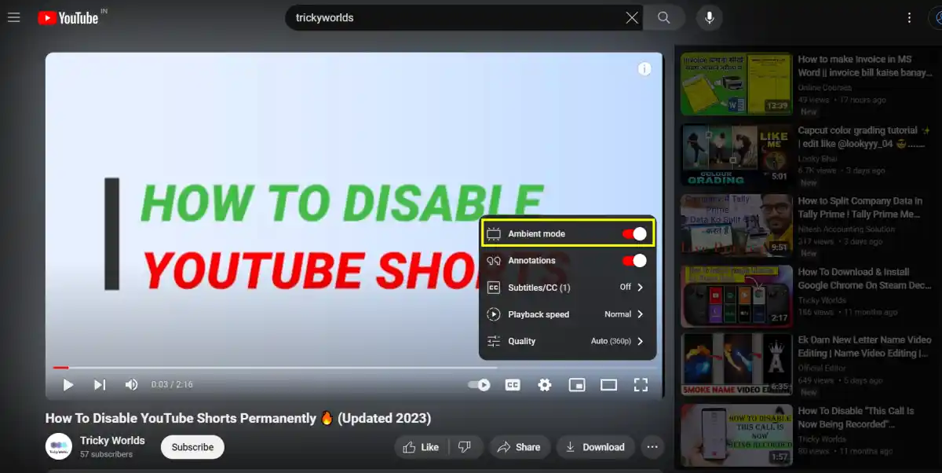
Task: Expand the Quality menu
Action: pos(567,341)
